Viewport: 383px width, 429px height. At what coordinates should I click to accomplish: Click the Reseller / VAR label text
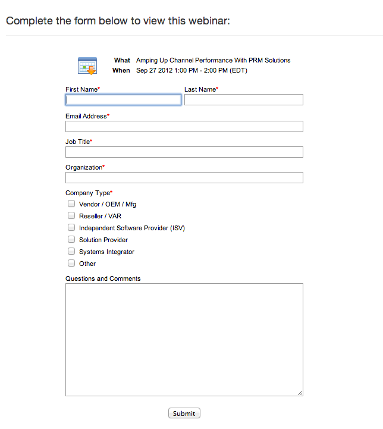click(100, 216)
